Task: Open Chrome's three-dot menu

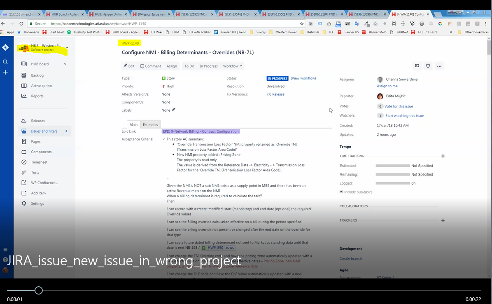Action: [x=486, y=23]
